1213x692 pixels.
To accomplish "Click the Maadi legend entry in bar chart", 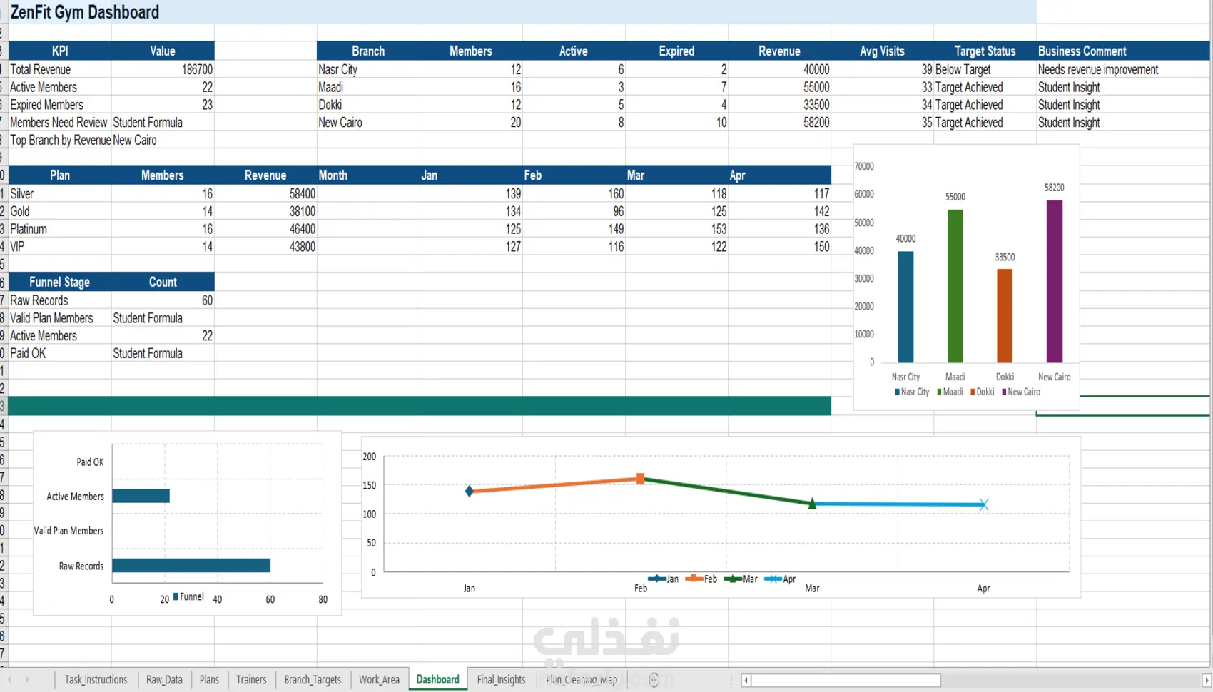I will [950, 392].
